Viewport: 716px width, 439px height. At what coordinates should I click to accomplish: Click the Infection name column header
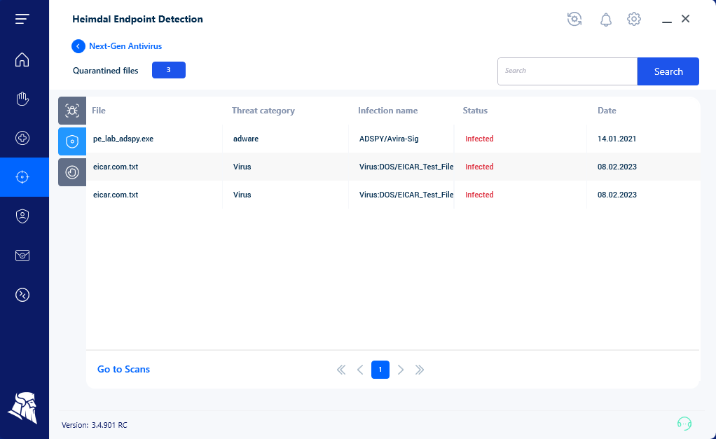[x=387, y=111]
